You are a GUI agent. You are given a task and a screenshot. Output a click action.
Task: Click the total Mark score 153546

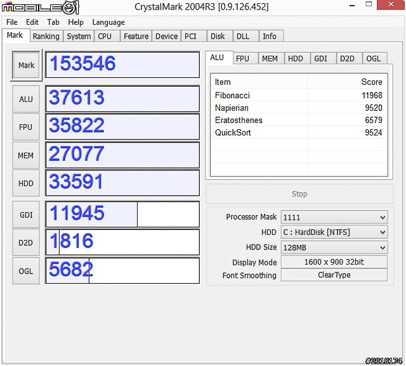[122, 65]
